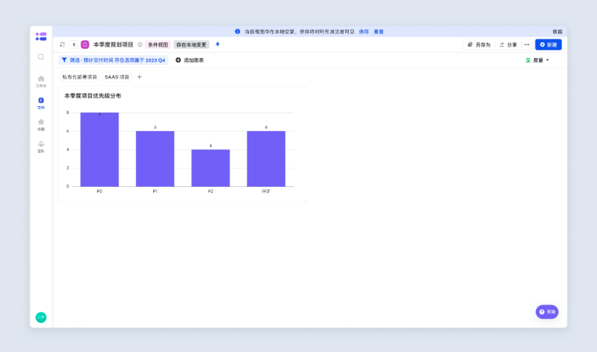
Task: Open the 度量 dropdown
Action: pyautogui.click(x=537, y=60)
